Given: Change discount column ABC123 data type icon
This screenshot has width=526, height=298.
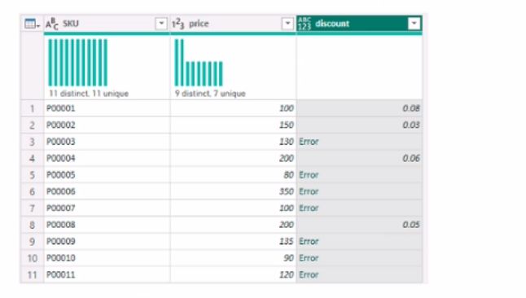Looking at the screenshot, I should (305, 24).
